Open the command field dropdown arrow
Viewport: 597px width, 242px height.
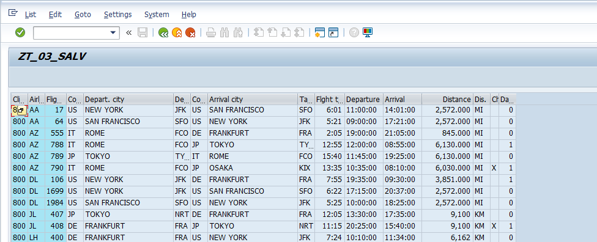(x=113, y=33)
